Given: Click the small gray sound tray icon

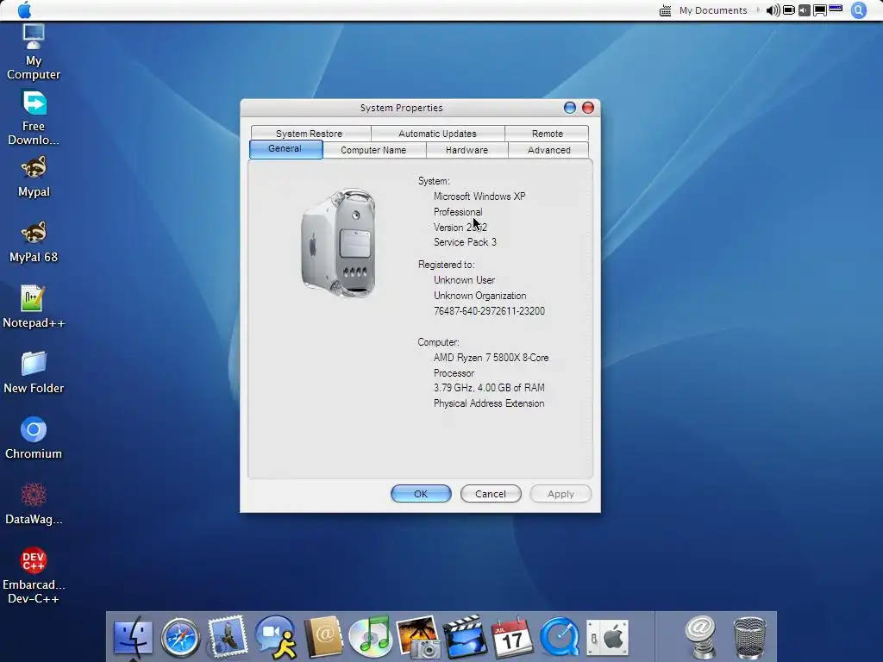Looking at the screenshot, I should 805,10.
